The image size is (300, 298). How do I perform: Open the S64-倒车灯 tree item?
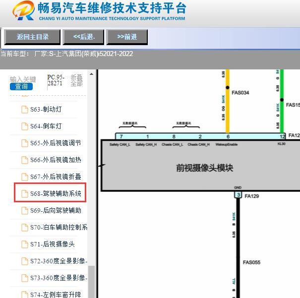46,126
